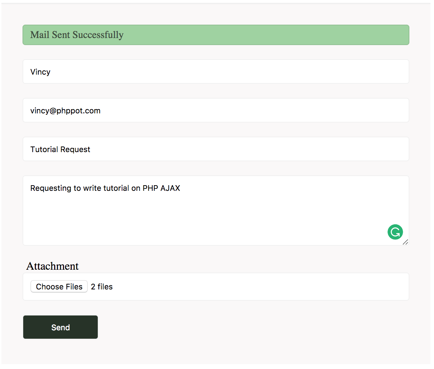
Task: Click the 2 files label beside Choose Files
Action: tap(101, 287)
